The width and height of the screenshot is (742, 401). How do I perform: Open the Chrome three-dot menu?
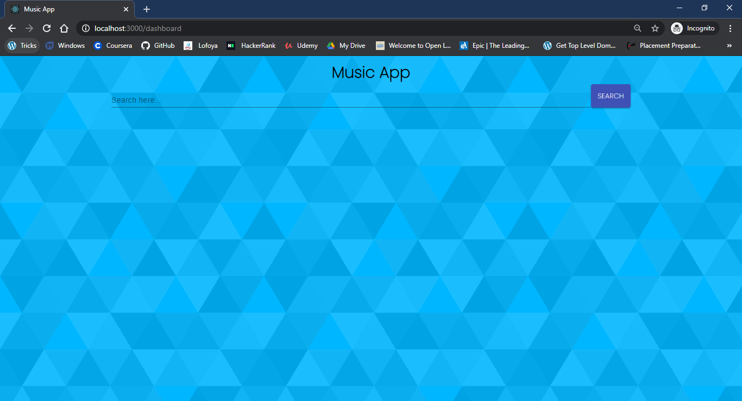click(731, 28)
